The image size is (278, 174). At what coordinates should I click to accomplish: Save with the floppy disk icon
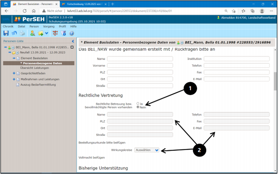pos(6,33)
